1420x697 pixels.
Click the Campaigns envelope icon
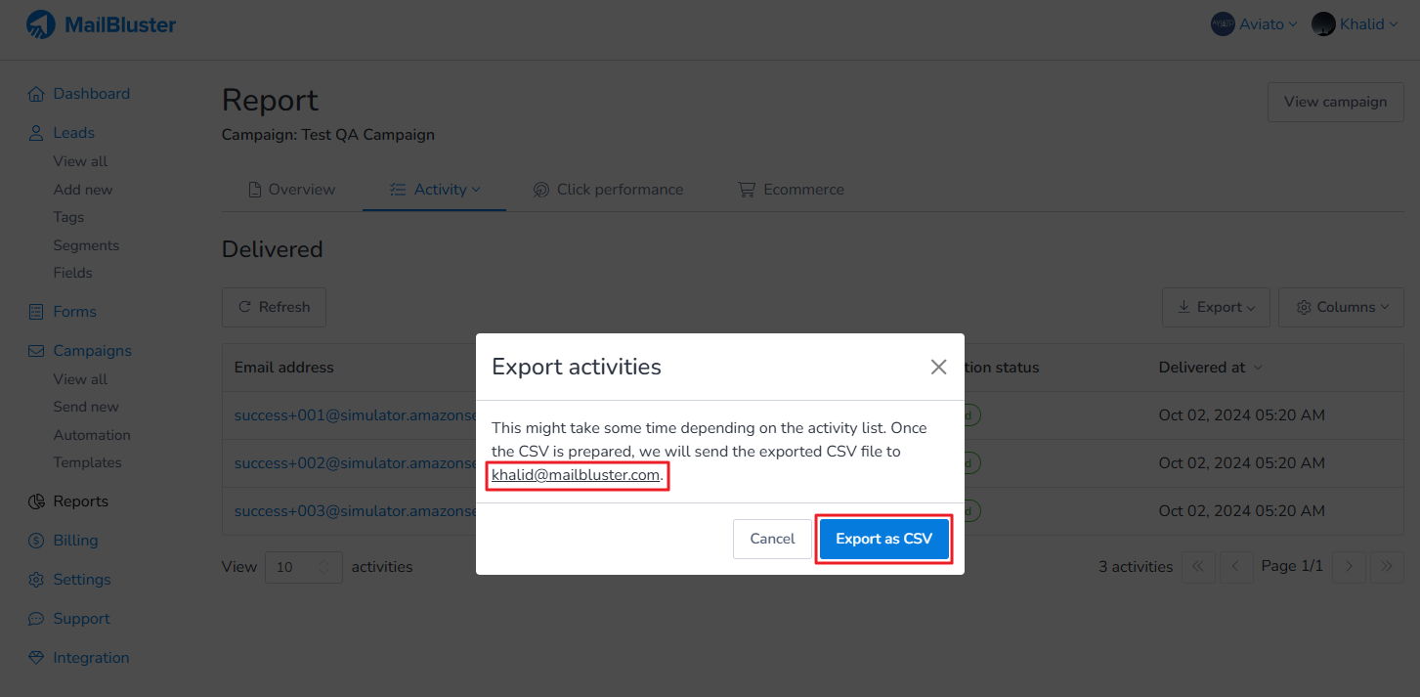pos(36,351)
